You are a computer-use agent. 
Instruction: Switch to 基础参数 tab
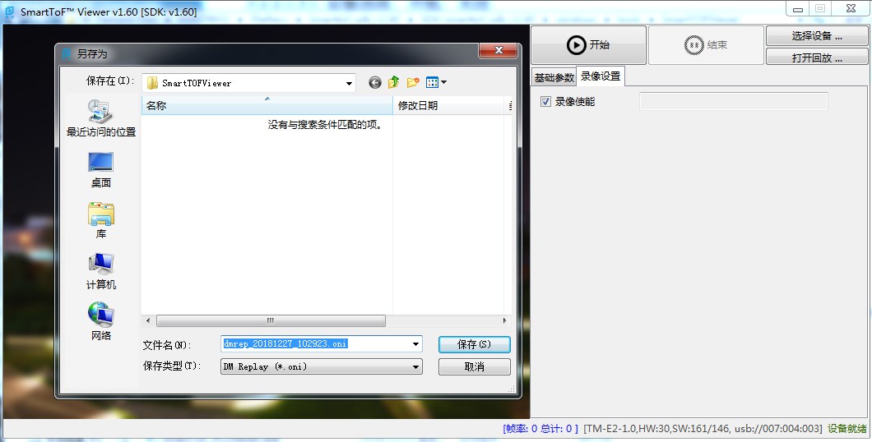554,78
